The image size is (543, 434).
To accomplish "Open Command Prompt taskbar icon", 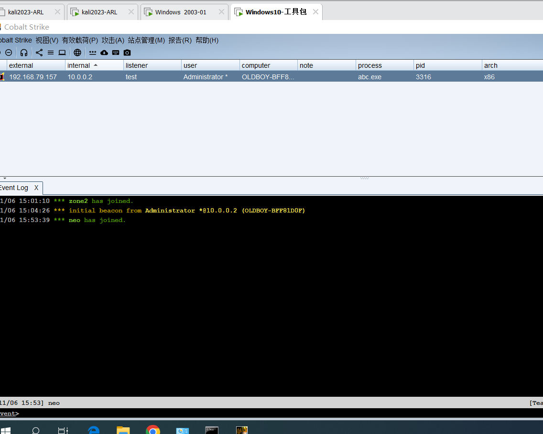I will pos(212,430).
